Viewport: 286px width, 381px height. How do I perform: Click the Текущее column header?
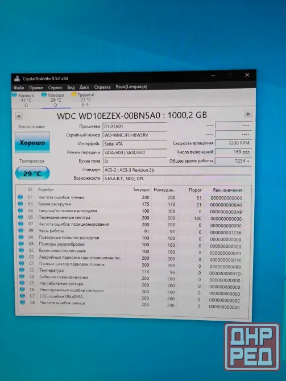point(141,189)
